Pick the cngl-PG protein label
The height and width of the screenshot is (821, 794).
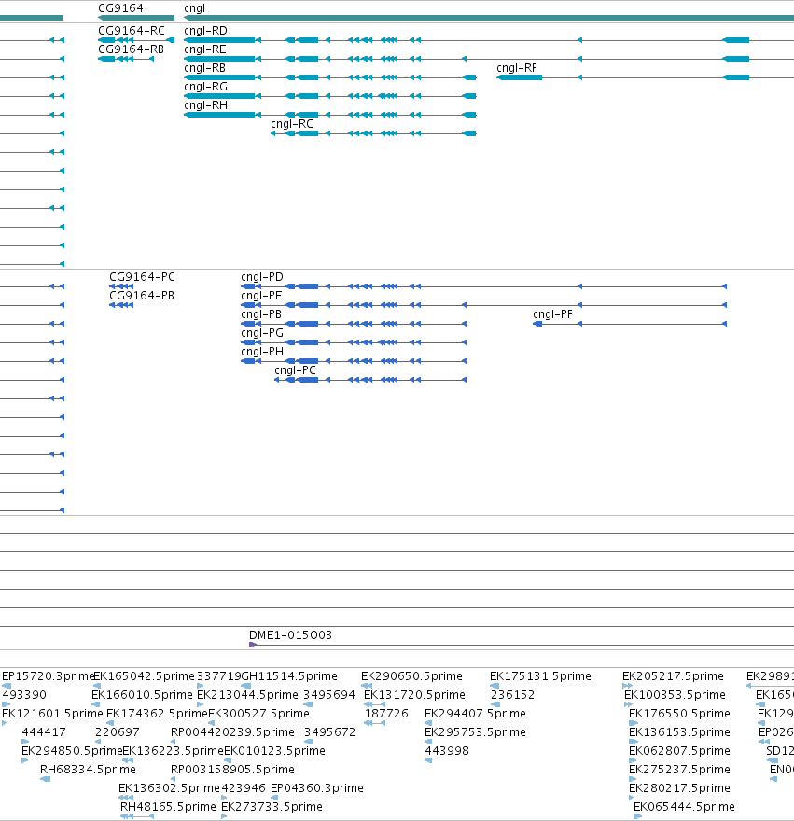(x=262, y=333)
